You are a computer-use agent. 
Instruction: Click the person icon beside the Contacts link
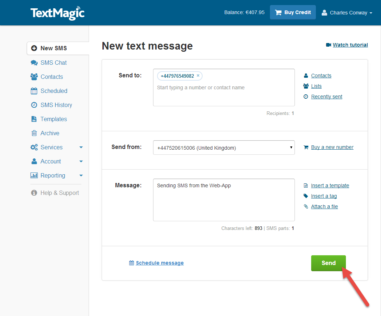pyautogui.click(x=306, y=76)
